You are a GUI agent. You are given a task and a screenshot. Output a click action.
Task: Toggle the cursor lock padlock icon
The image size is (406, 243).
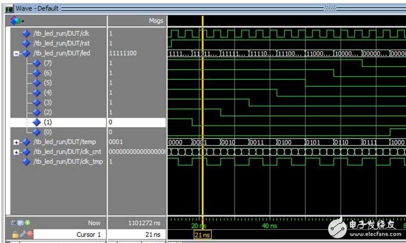tap(15, 234)
